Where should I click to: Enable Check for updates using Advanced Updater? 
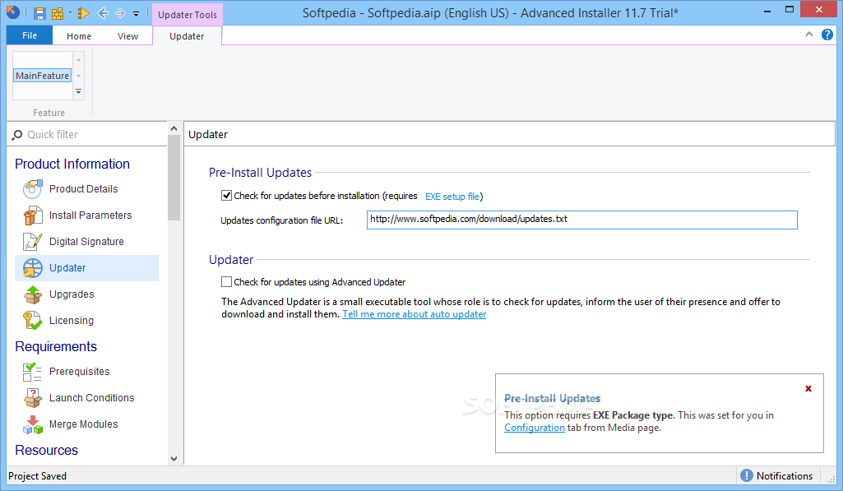click(x=226, y=282)
